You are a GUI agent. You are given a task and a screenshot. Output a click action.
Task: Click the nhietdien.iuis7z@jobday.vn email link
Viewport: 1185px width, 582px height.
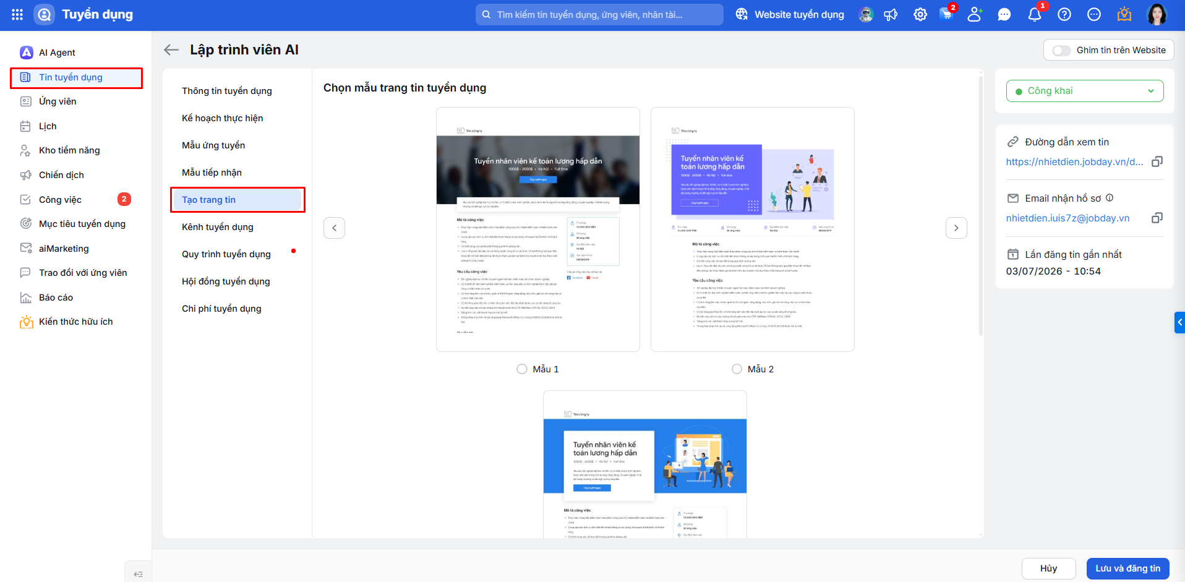[1068, 218]
